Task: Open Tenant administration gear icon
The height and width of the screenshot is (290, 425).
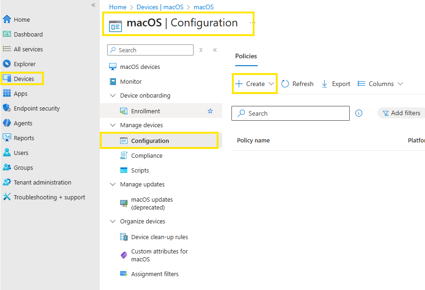Action: pos(7,182)
